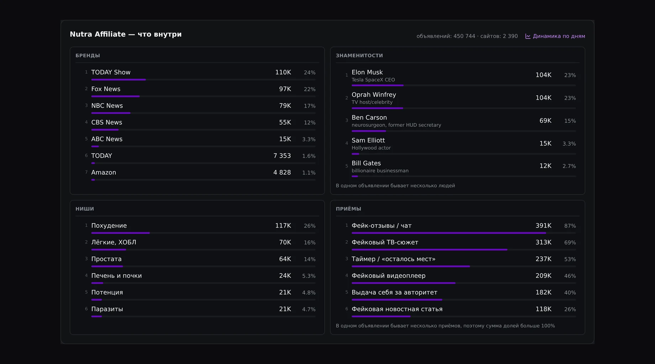Click the Ben Carson row
655x364 pixels.
point(460,123)
